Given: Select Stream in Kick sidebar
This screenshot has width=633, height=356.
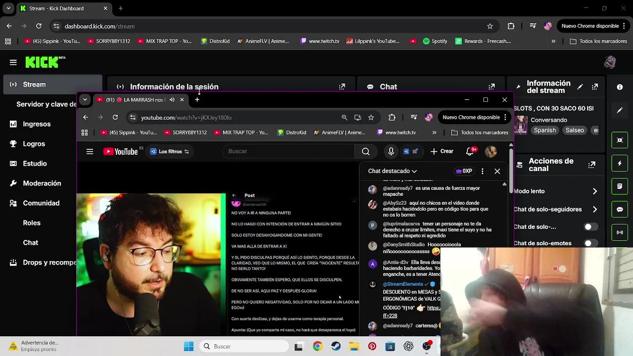Looking at the screenshot, I should click(x=52, y=85).
